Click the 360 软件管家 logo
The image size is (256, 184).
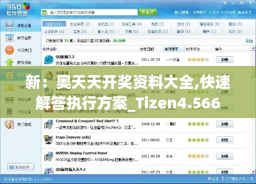(x=18, y=10)
